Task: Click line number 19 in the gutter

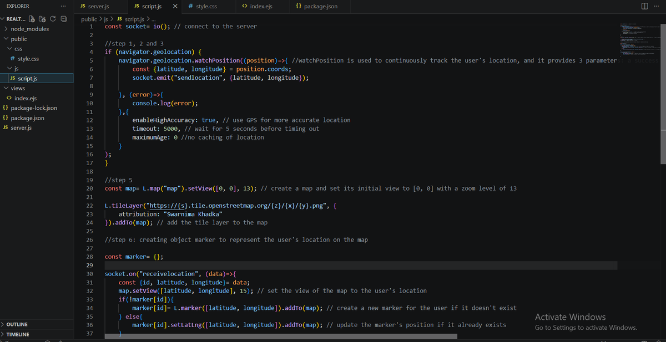Action: (x=89, y=180)
